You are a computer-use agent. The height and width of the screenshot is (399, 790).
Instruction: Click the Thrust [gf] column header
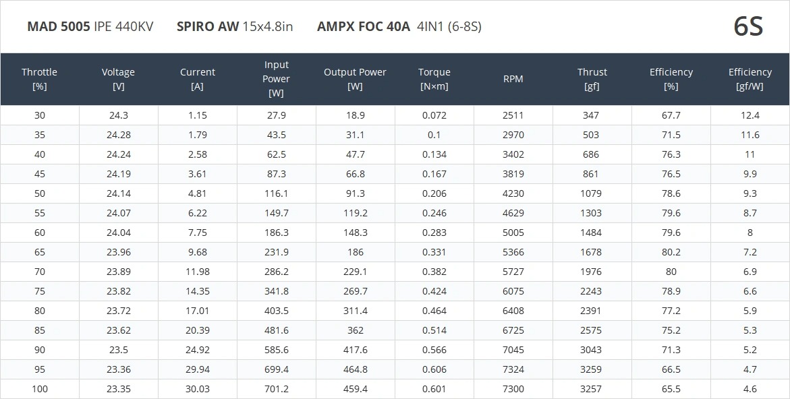[x=592, y=79]
